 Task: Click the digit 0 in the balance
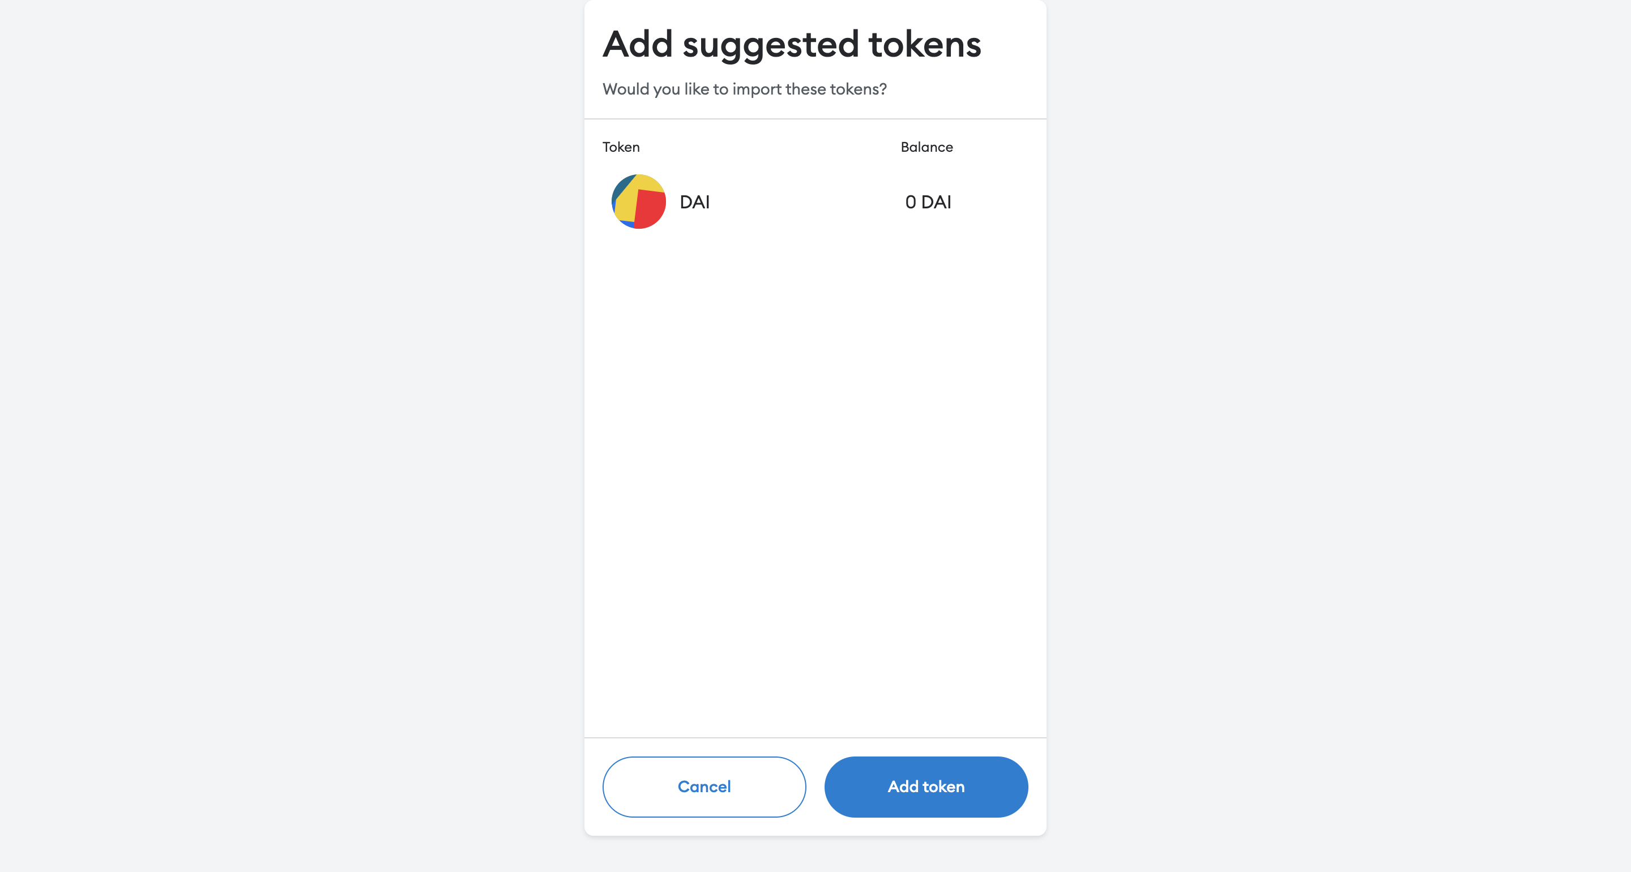pyautogui.click(x=911, y=202)
